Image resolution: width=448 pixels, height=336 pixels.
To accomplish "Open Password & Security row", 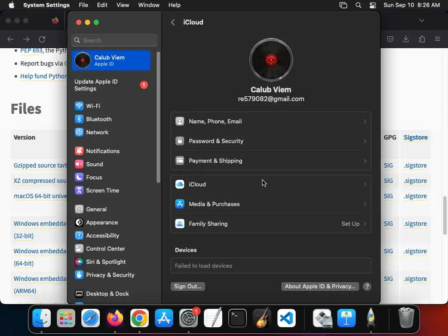I will (271, 141).
